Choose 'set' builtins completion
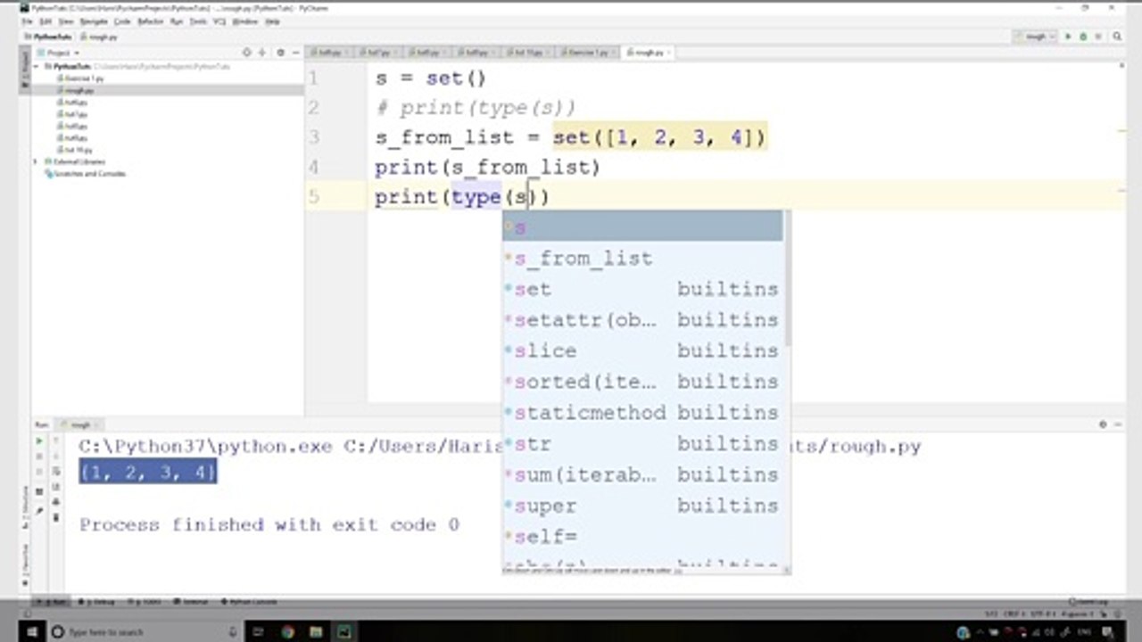Image resolution: width=1142 pixels, height=642 pixels. point(642,289)
